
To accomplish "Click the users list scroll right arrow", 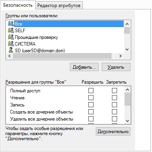I will tap(121, 56).
